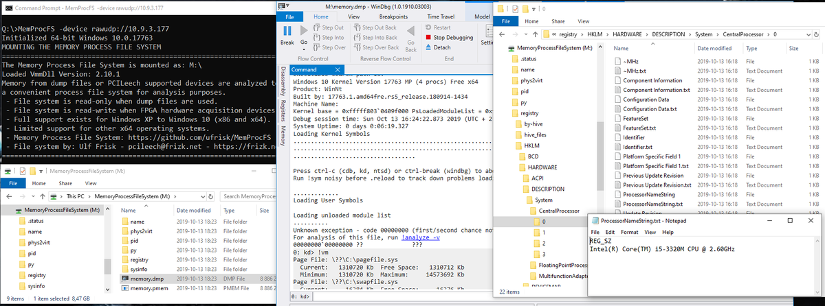Open Notepad Edit menu
Image resolution: width=825 pixels, height=306 pixels.
[610, 233]
